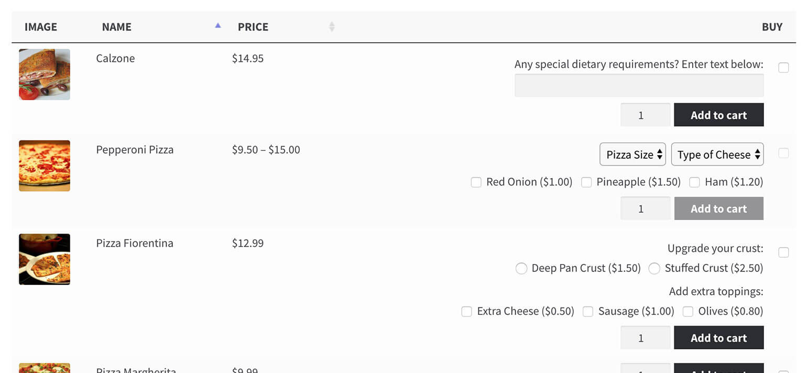807x373 pixels.
Task: Sort table by Price column arrows
Action: pos(331,27)
